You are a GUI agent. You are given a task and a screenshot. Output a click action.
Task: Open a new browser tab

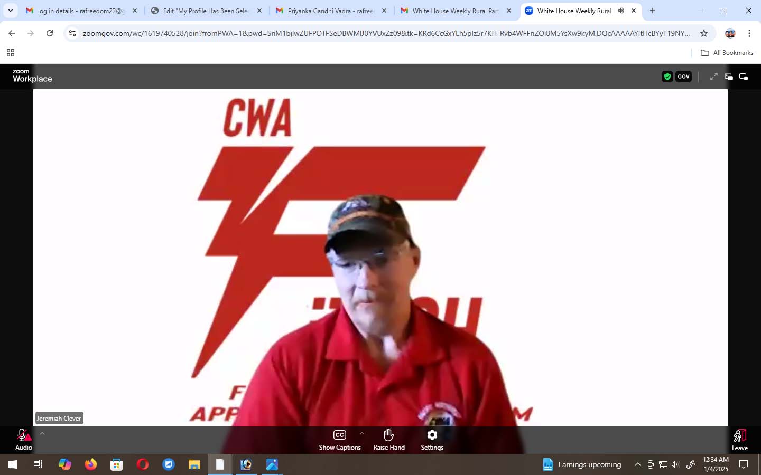tap(653, 11)
